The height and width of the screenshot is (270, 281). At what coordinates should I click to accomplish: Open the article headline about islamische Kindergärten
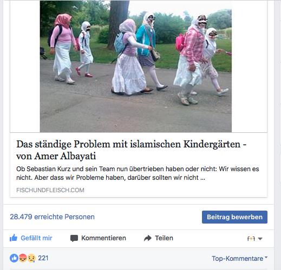(x=132, y=150)
